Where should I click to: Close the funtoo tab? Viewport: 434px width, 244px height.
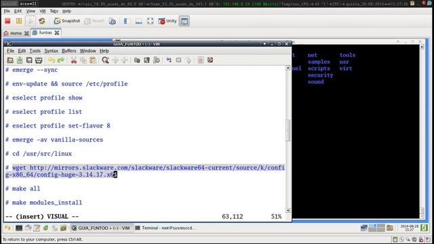(57, 33)
